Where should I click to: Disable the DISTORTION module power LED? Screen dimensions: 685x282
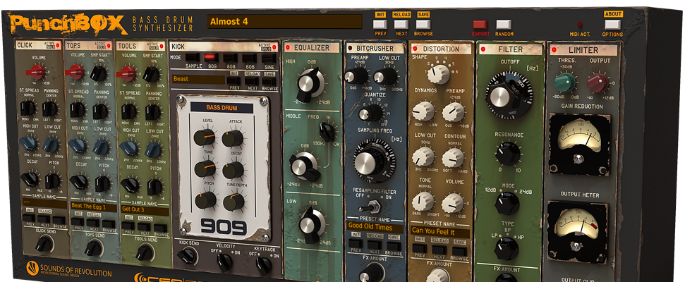pyautogui.click(x=414, y=48)
